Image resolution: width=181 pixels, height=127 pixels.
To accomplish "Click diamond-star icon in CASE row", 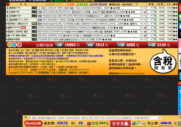I will 175,35.
